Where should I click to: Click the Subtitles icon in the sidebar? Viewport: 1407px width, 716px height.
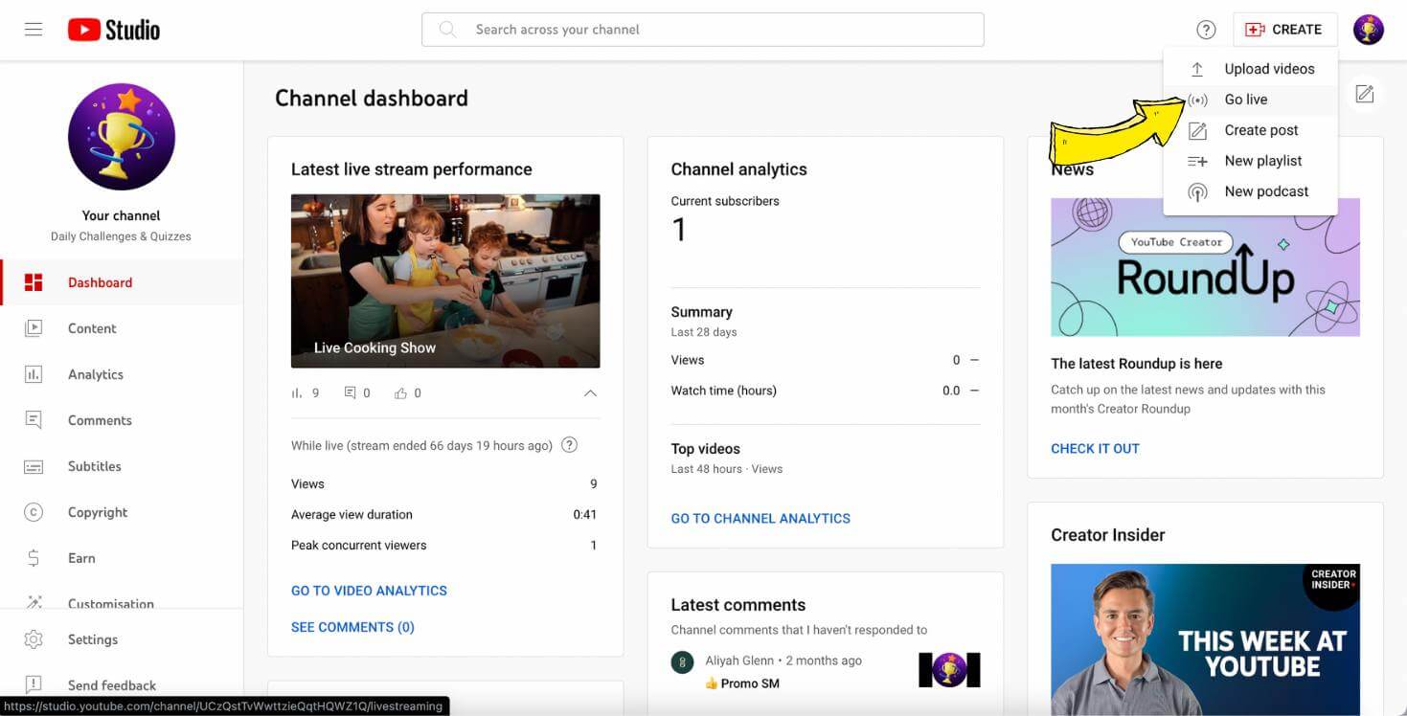(x=34, y=466)
